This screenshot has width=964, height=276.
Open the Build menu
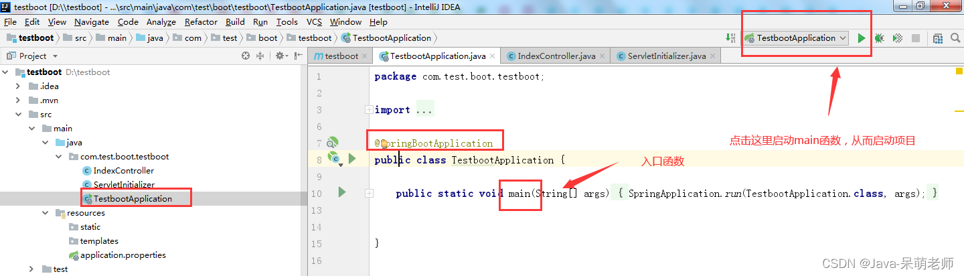235,21
